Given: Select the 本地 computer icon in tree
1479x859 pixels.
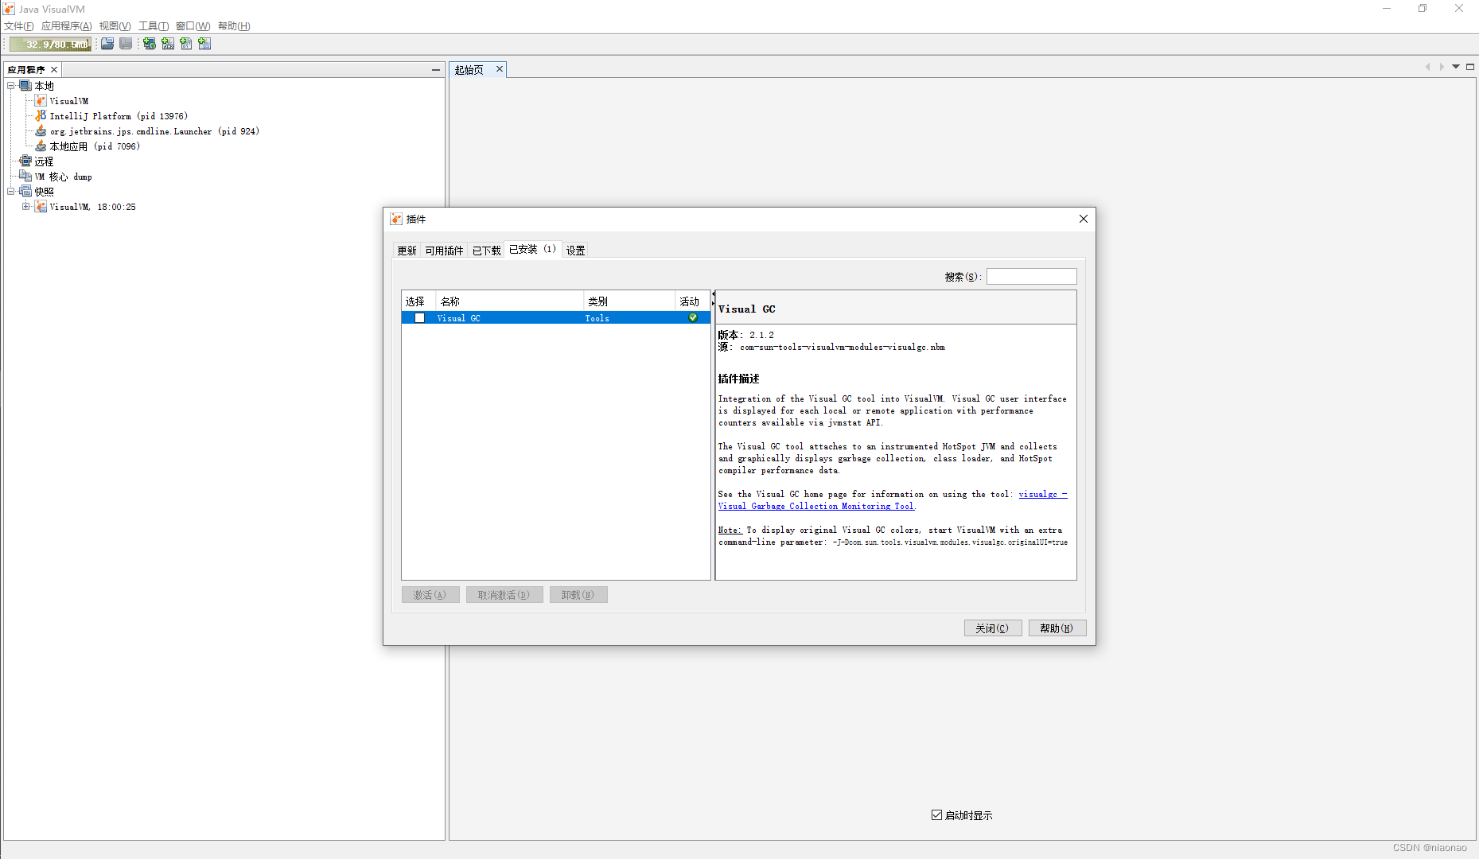Looking at the screenshot, I should point(25,85).
